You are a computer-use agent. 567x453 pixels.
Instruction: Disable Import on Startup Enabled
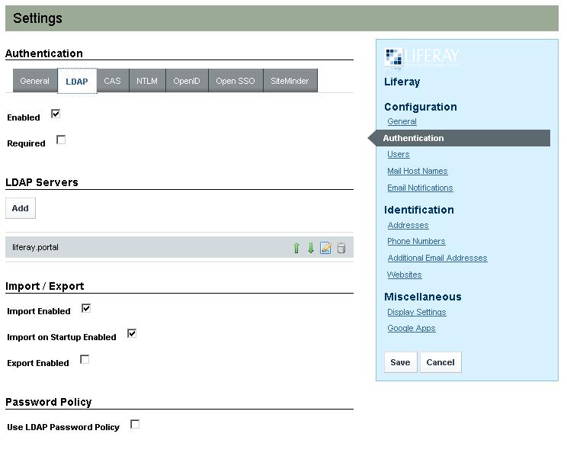click(x=132, y=333)
